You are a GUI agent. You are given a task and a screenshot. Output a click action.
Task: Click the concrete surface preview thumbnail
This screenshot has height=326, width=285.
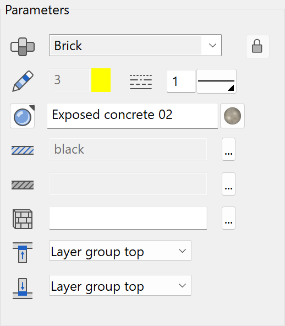(x=232, y=116)
